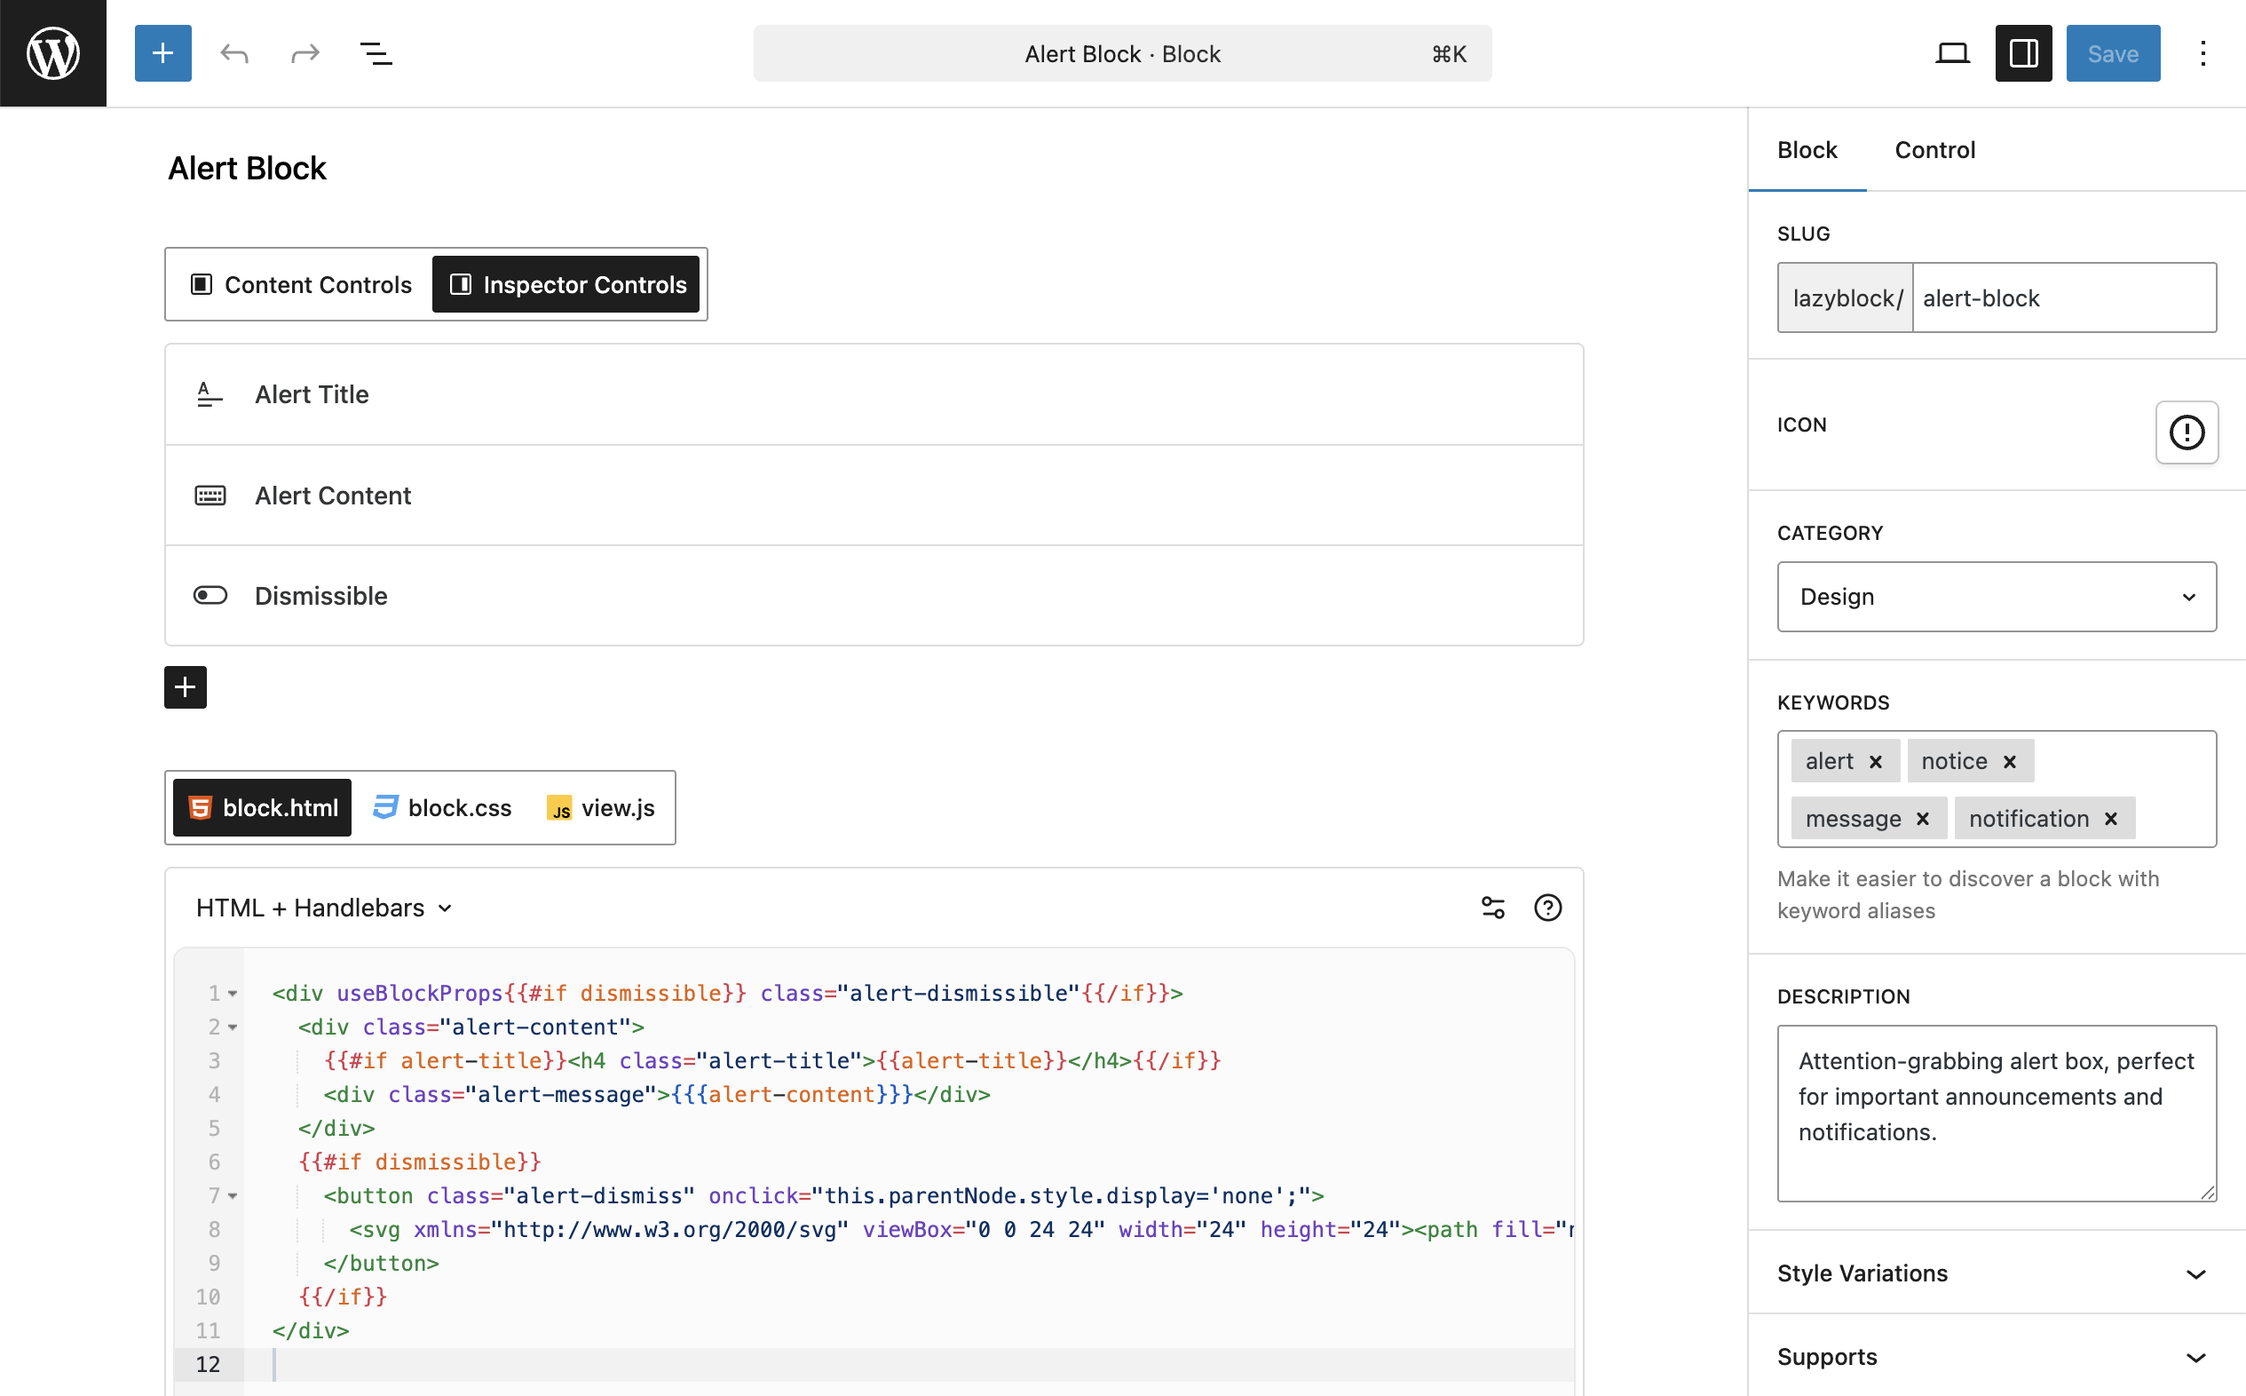Image resolution: width=2246 pixels, height=1396 pixels.
Task: Fold code at line 2 arrow
Action: click(233, 1027)
